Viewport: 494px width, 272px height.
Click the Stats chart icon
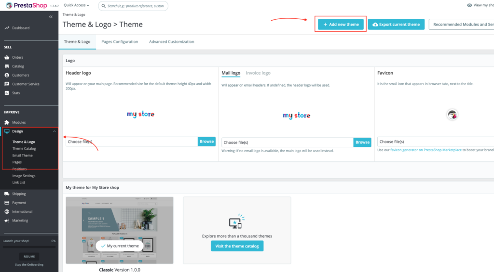pos(7,93)
